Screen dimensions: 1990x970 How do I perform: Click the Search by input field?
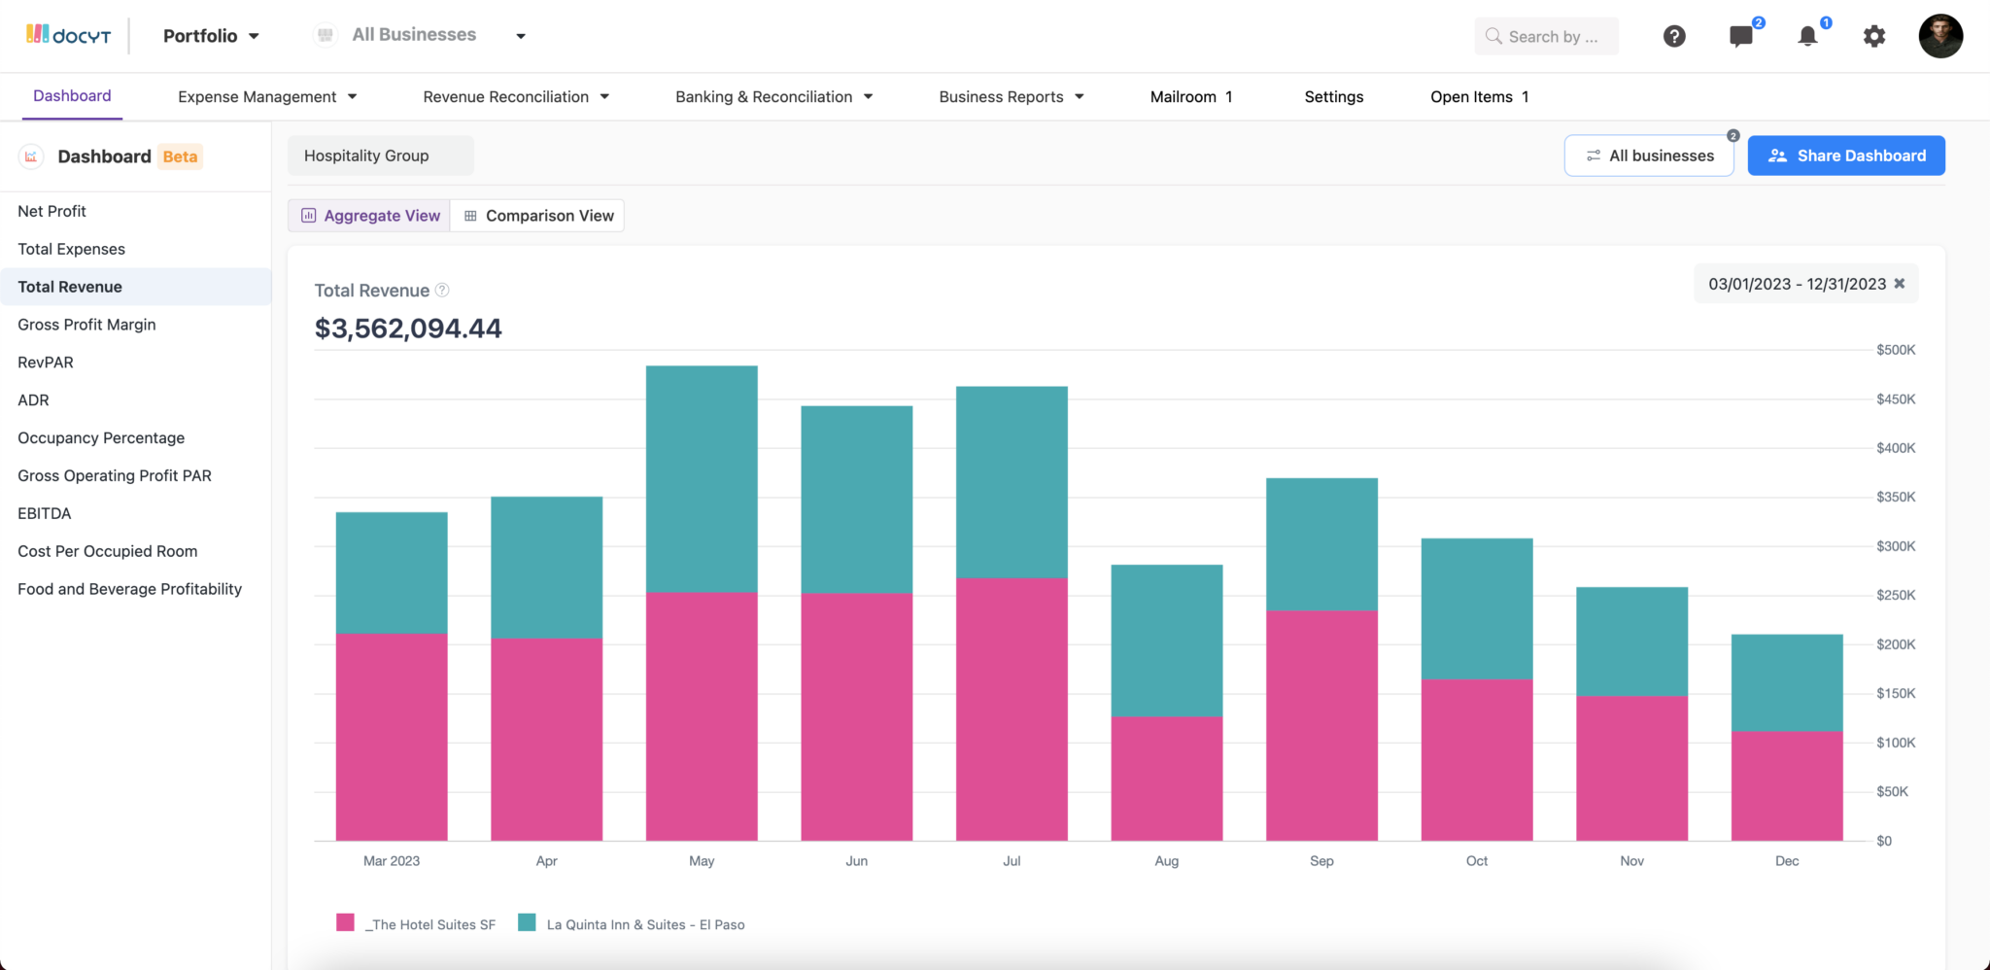(1547, 36)
